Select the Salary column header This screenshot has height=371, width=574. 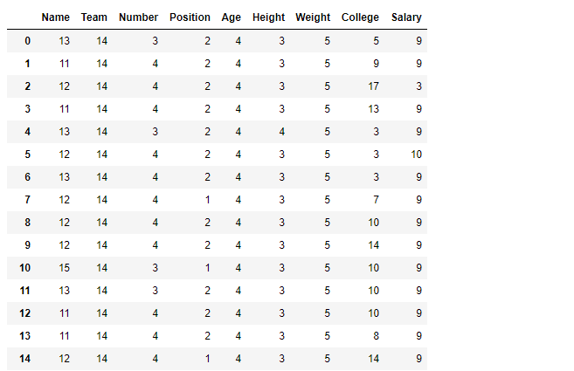coord(406,17)
